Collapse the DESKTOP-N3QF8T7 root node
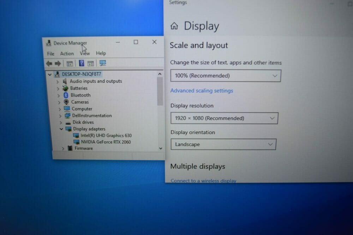 pos(50,74)
